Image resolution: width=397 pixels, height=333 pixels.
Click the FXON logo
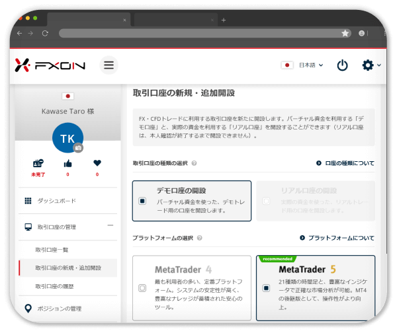[x=50, y=65]
